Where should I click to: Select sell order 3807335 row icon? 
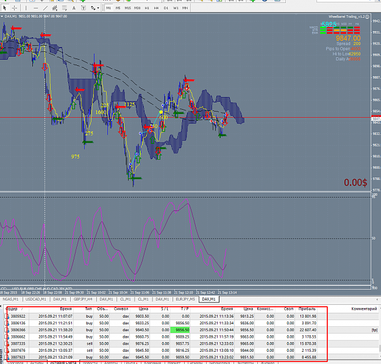[7, 344]
